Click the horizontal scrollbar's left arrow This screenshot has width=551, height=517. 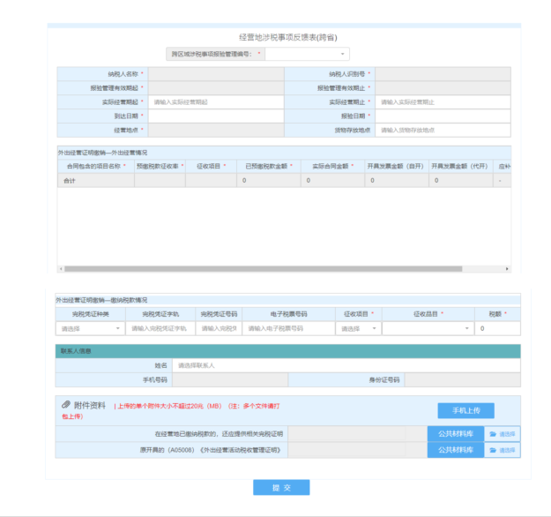[60, 268]
